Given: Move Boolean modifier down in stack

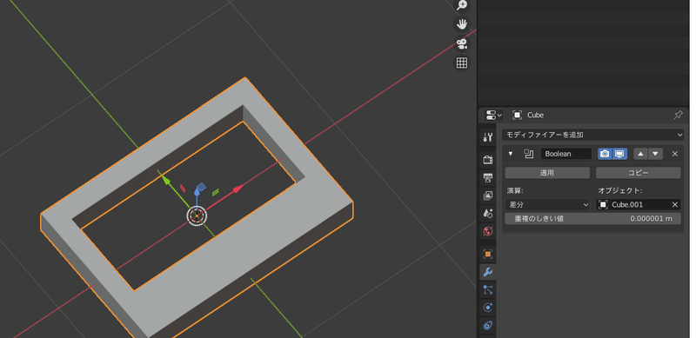Looking at the screenshot, I should tap(656, 154).
